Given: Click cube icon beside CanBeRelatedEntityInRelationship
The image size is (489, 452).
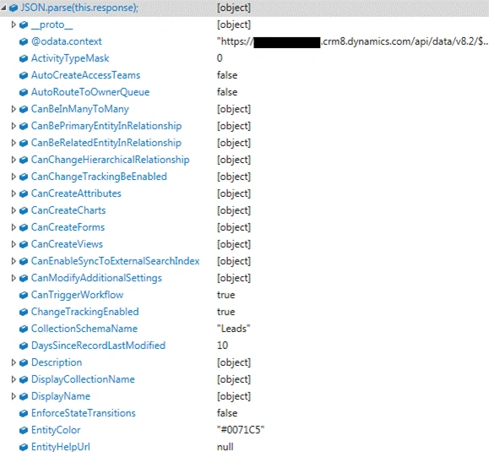Looking at the screenshot, I should (x=24, y=143).
